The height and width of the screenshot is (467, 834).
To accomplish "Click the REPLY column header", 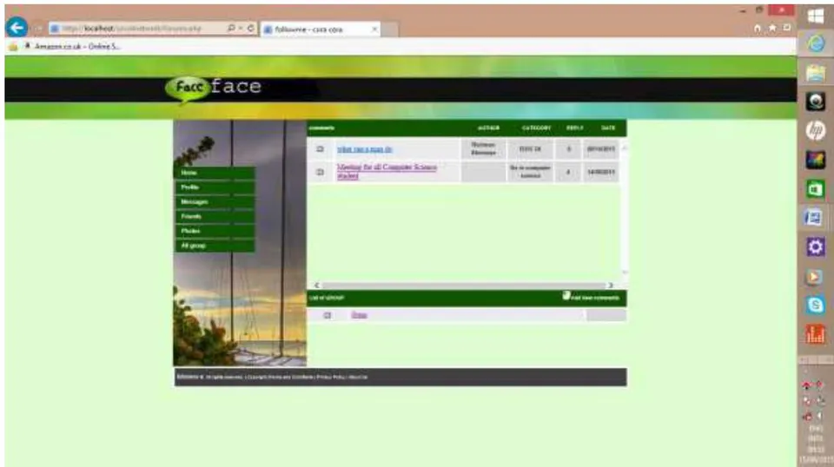I will point(574,128).
